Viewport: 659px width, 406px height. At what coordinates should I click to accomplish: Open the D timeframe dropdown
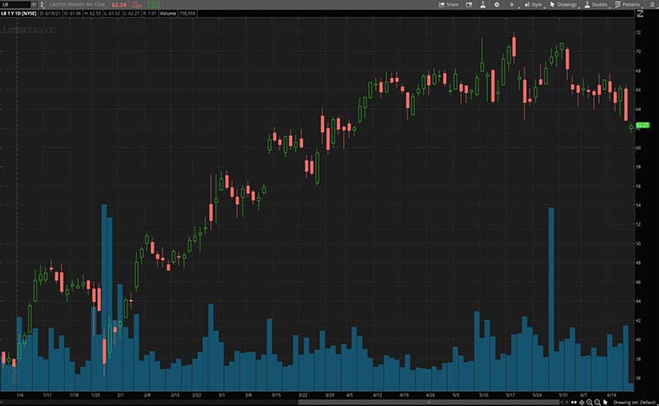511,4
